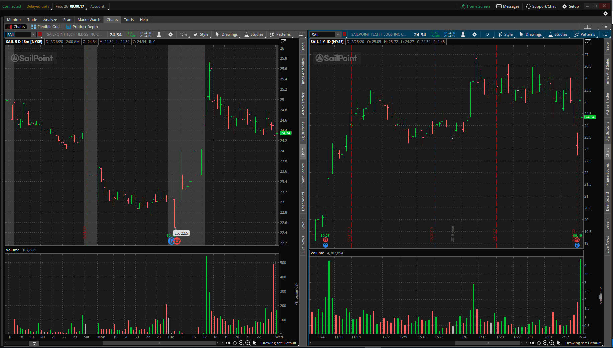Open left chart Style menu
The height and width of the screenshot is (348, 613).
[201, 34]
